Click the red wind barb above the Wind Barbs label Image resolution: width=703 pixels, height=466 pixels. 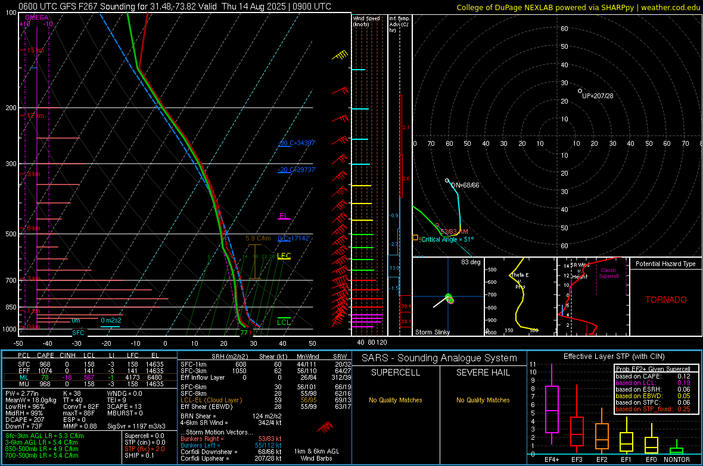(325, 427)
